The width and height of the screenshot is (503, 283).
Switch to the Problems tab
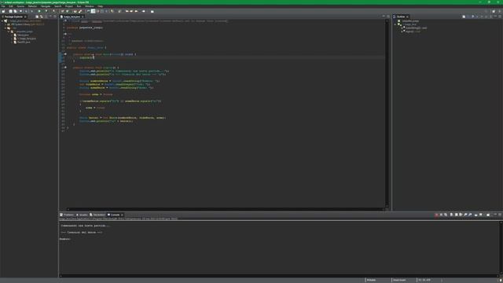click(67, 215)
